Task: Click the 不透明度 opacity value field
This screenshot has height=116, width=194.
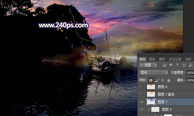Action: (x=190, y=73)
